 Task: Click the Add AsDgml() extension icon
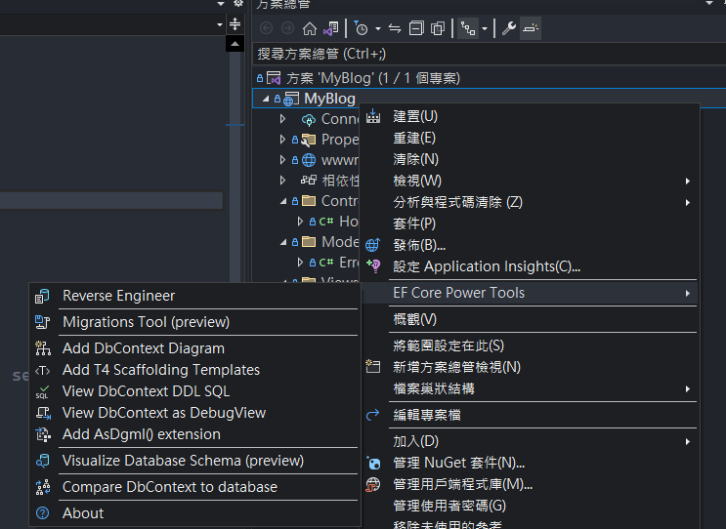click(x=43, y=434)
